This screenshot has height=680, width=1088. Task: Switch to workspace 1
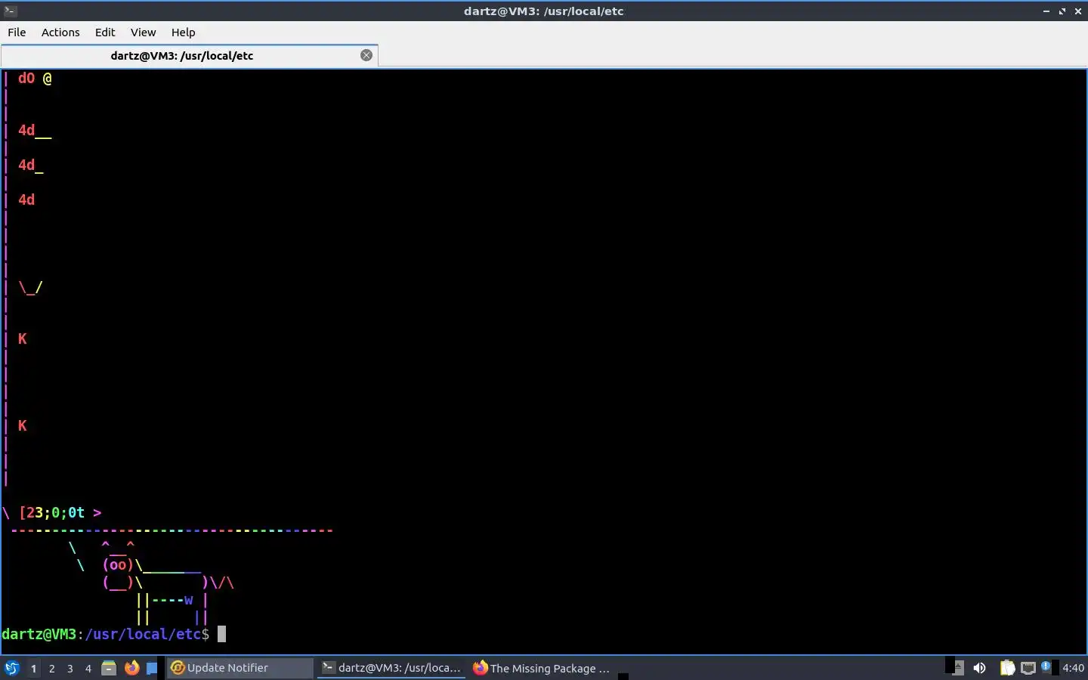(x=33, y=669)
